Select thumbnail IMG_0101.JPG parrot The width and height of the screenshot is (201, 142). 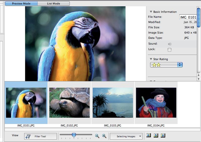coord(26,103)
